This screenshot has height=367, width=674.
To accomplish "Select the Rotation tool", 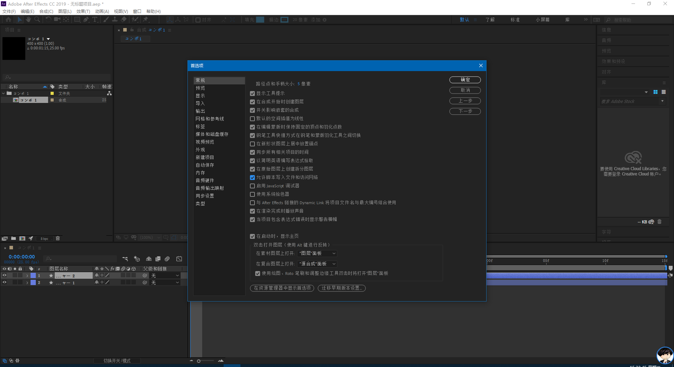I will (48, 20).
